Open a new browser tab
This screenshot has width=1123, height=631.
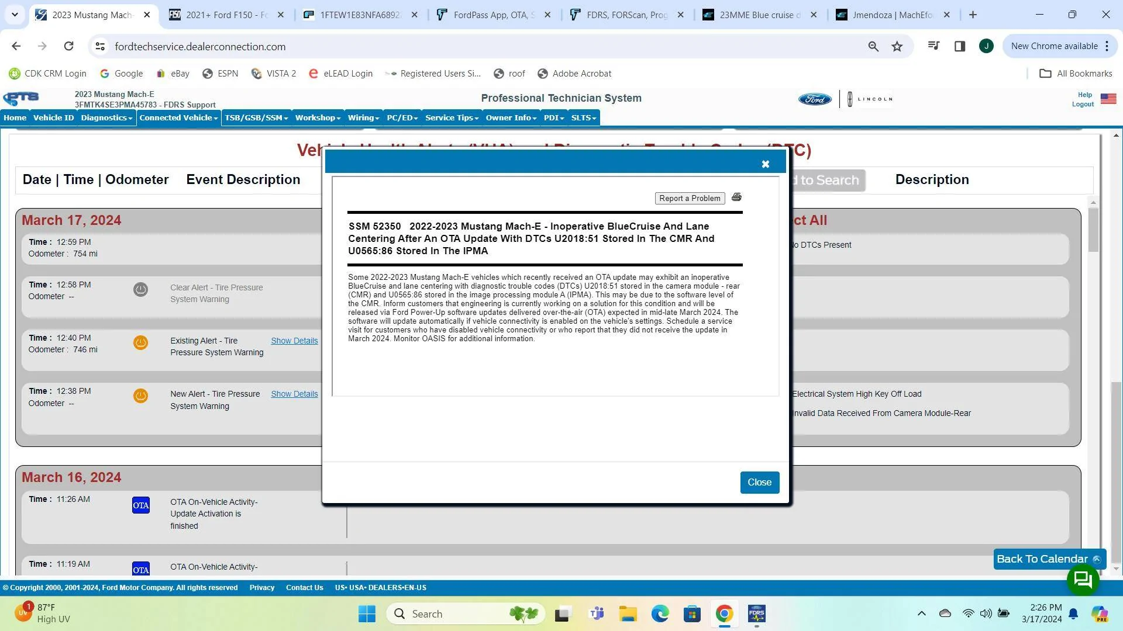(x=973, y=15)
